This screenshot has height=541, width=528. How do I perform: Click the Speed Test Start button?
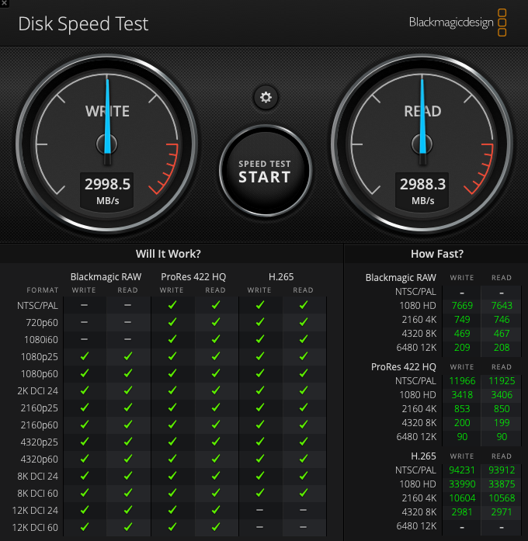[265, 171]
